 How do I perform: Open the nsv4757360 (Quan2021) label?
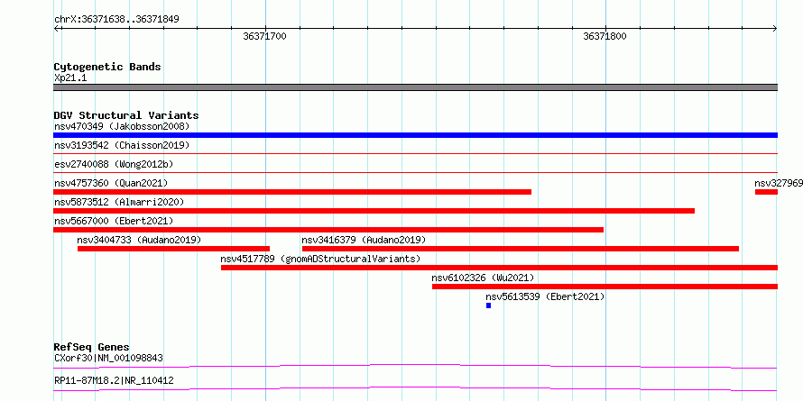click(111, 183)
